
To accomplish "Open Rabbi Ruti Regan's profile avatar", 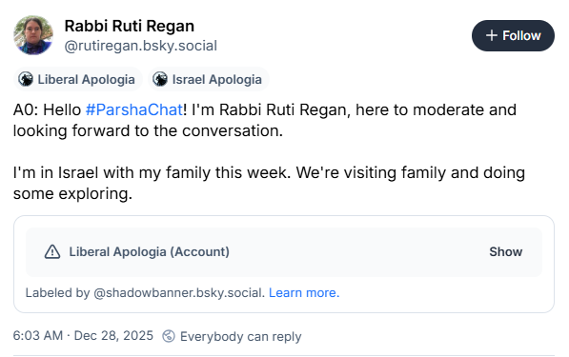I will click(33, 35).
